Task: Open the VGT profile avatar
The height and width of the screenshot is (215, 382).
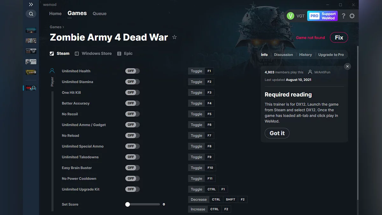Action: pyautogui.click(x=290, y=16)
